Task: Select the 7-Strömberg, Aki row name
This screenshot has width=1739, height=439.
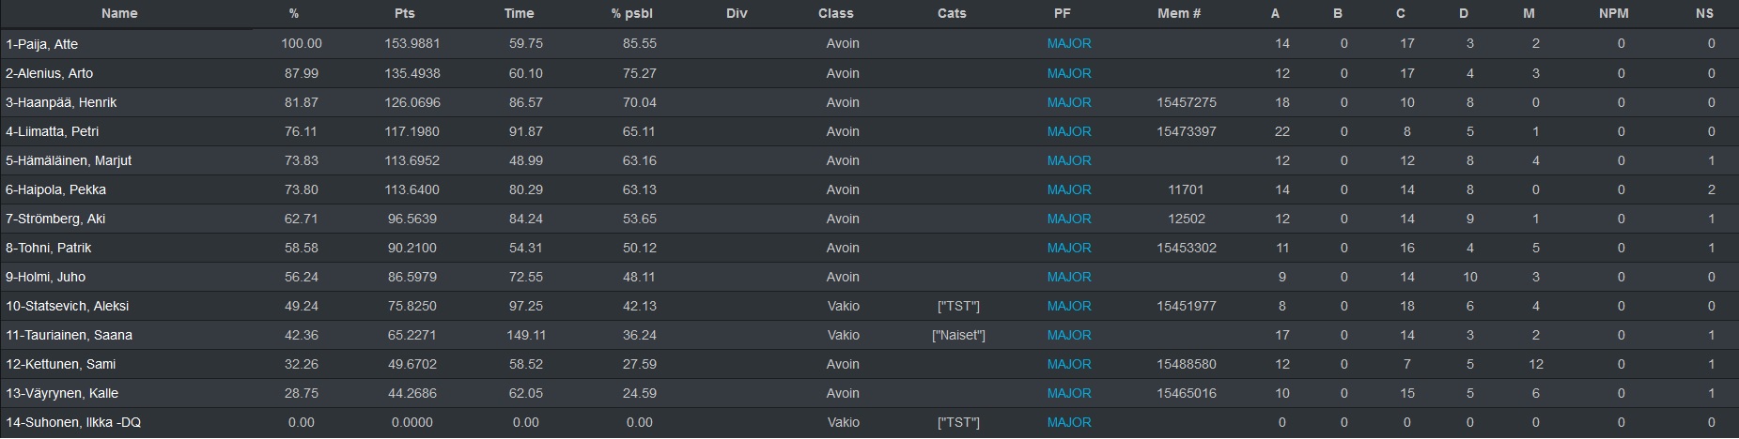Action: 55,219
